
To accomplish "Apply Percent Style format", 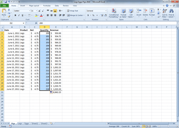I will pyautogui.click(x=93, y=15).
